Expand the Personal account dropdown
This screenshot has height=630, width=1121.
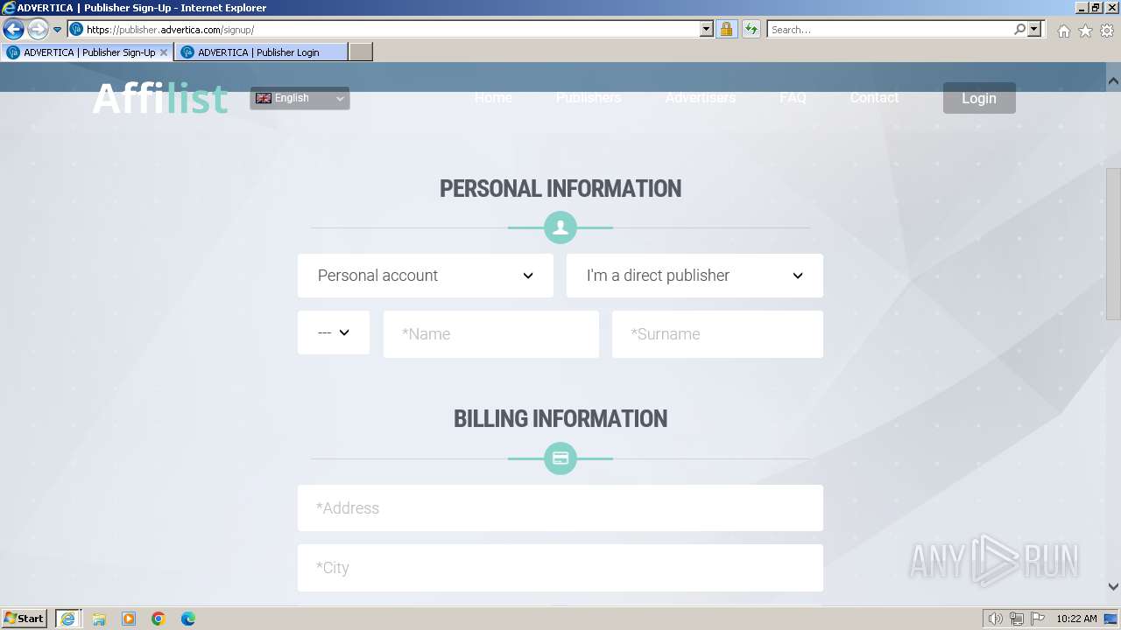(x=426, y=276)
